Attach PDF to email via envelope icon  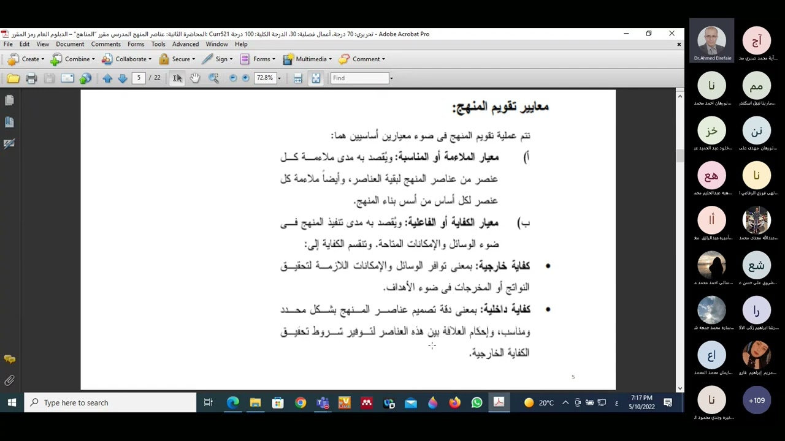pos(67,78)
